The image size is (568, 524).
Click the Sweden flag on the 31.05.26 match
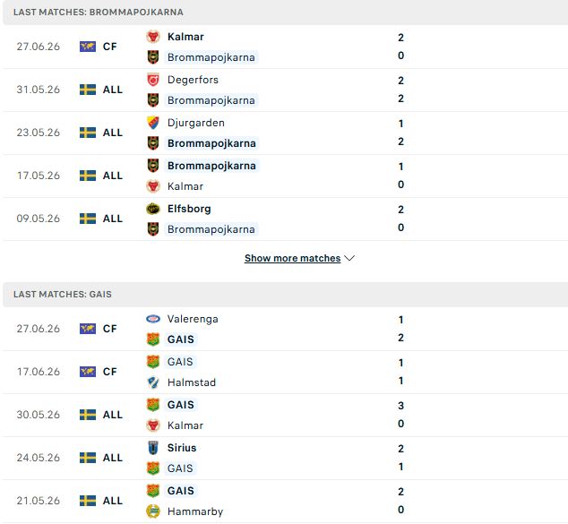pos(88,90)
